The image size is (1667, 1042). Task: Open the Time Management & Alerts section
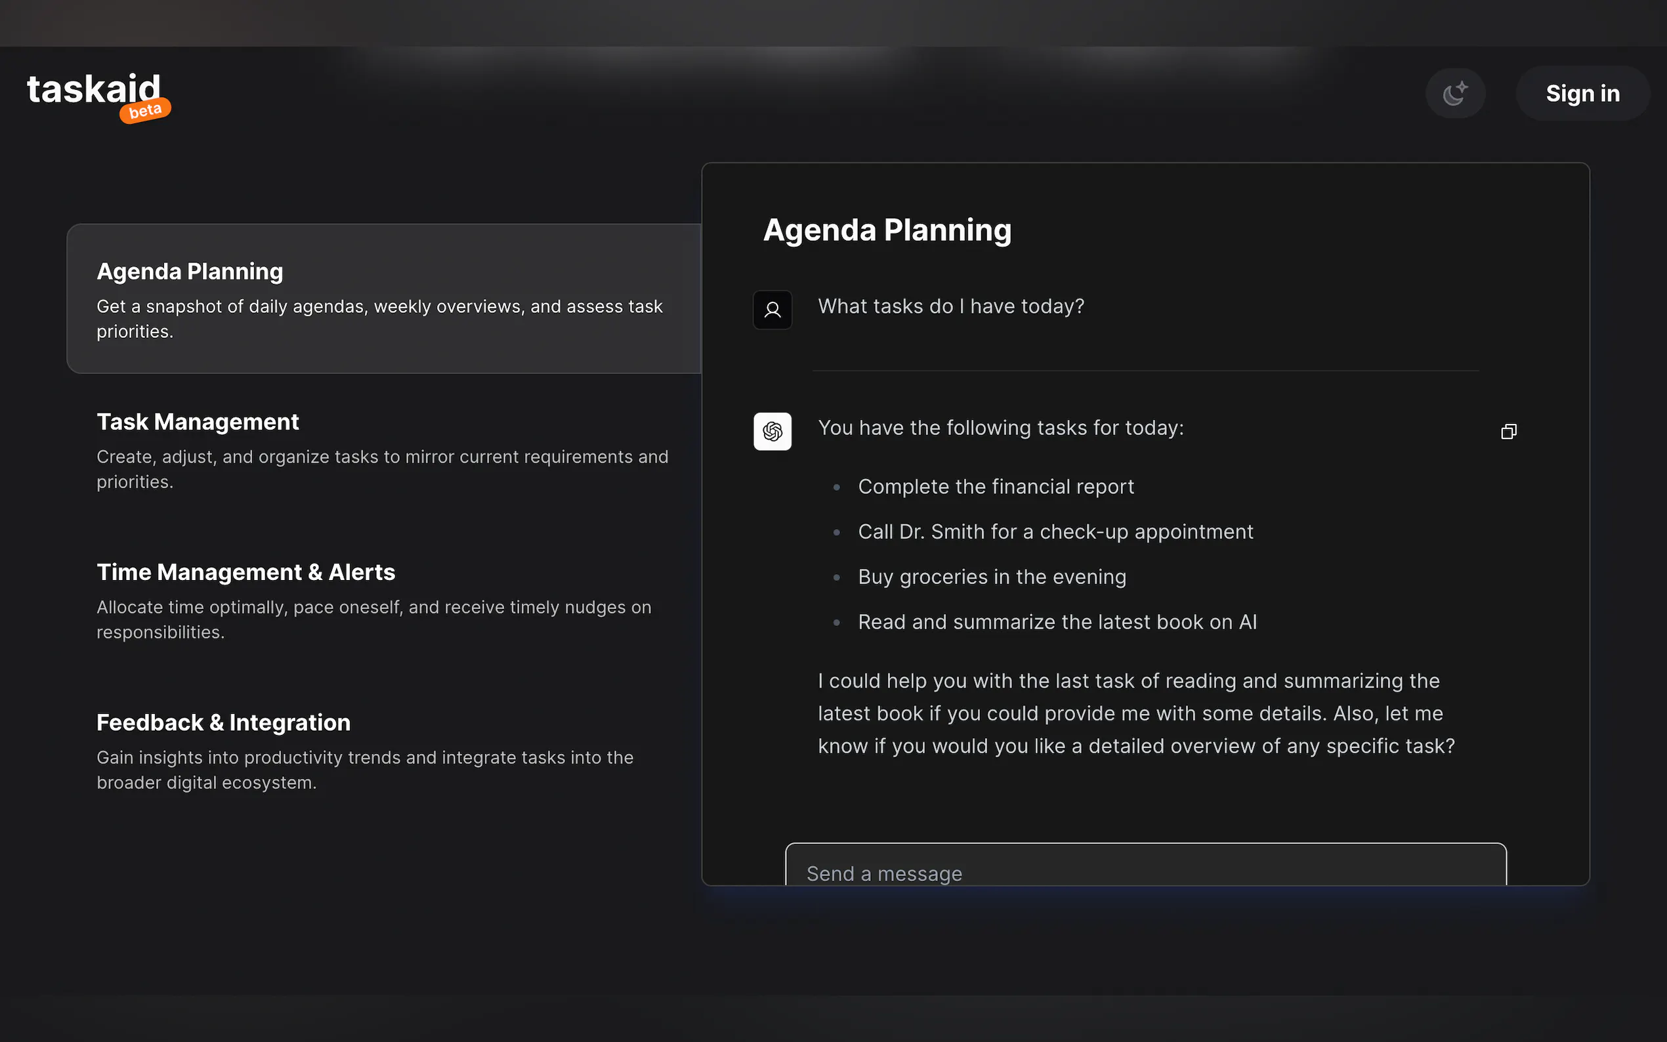click(x=384, y=600)
